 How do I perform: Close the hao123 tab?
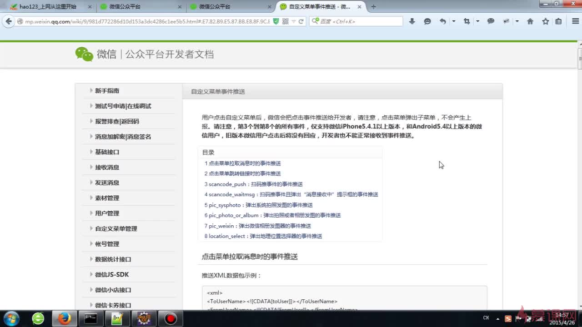(89, 7)
